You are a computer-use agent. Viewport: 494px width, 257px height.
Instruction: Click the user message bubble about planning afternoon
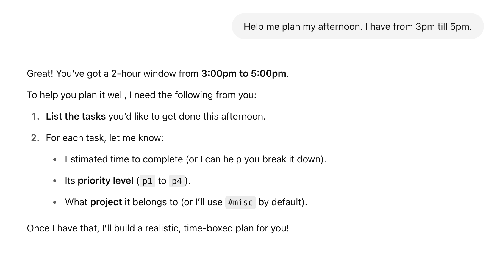tap(357, 26)
